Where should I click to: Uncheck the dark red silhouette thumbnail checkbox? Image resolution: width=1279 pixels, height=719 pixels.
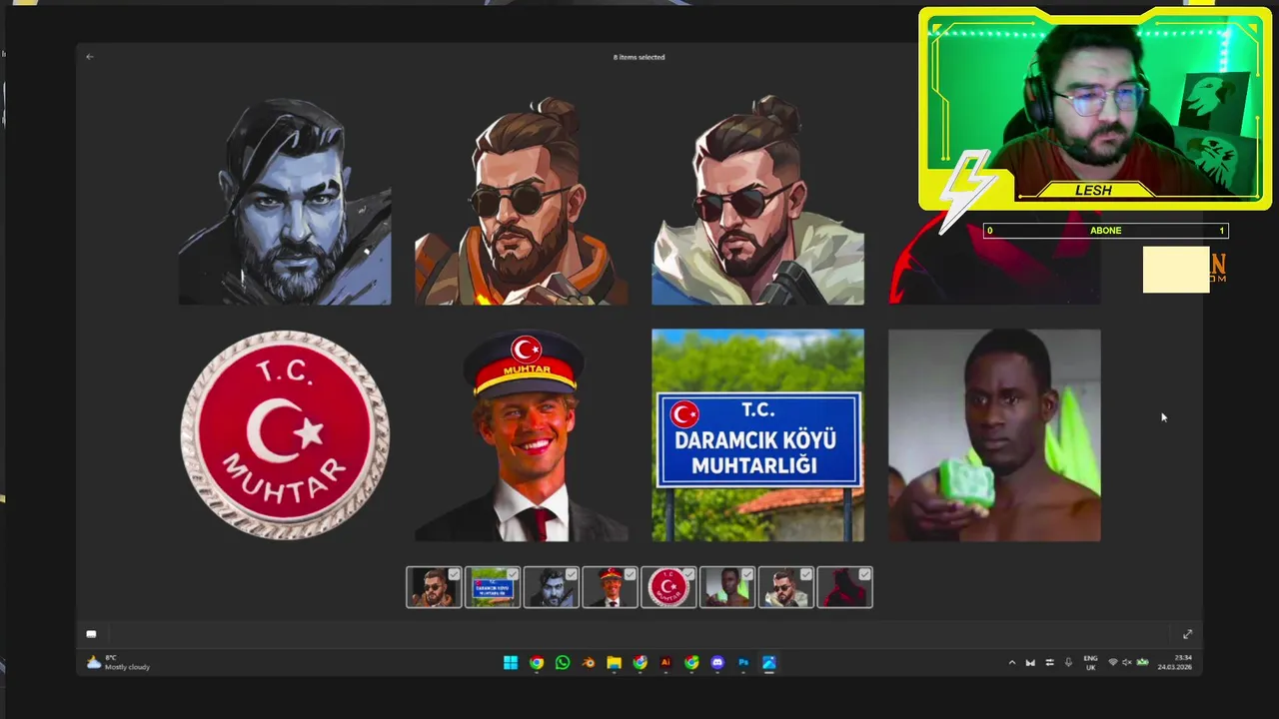[x=865, y=574]
